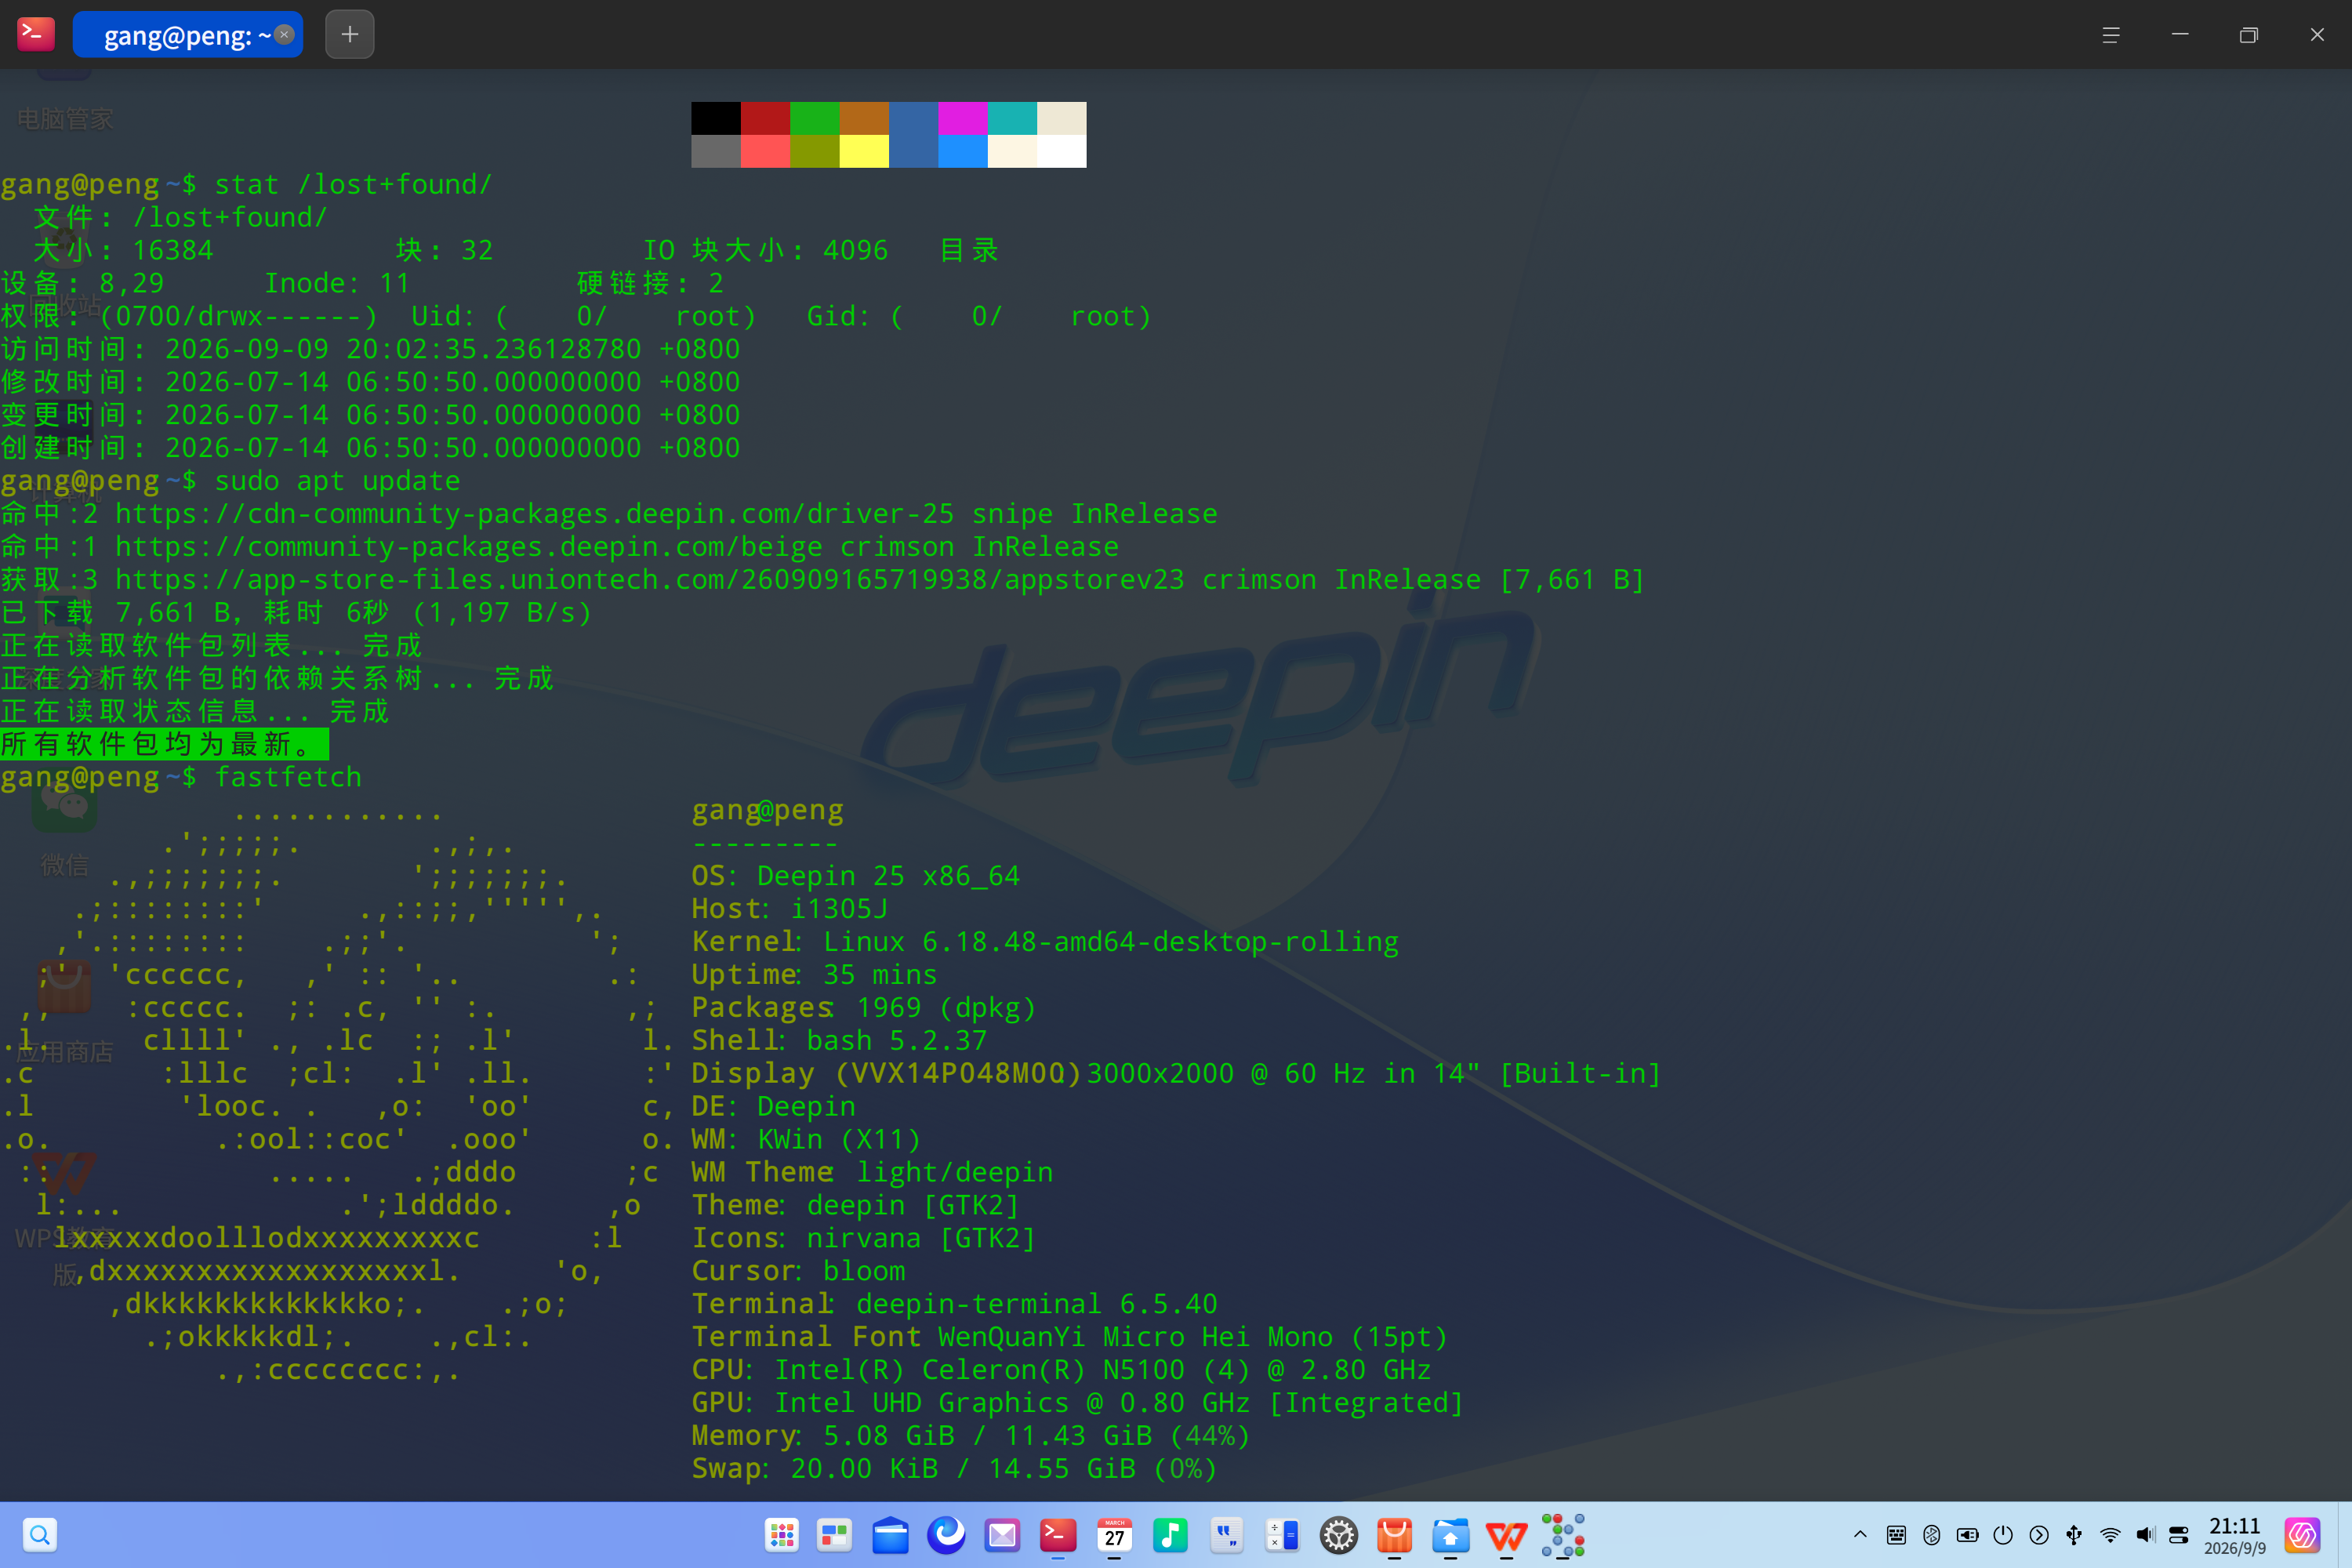Open the launcher grid icon in the dock
Image resolution: width=2352 pixels, height=1568 pixels.
pos(782,1535)
